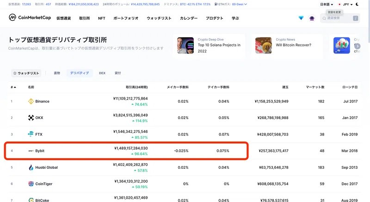Open the FTX exchange link
Image resolution: width=370 pixels, height=202 pixels.
point(39,134)
